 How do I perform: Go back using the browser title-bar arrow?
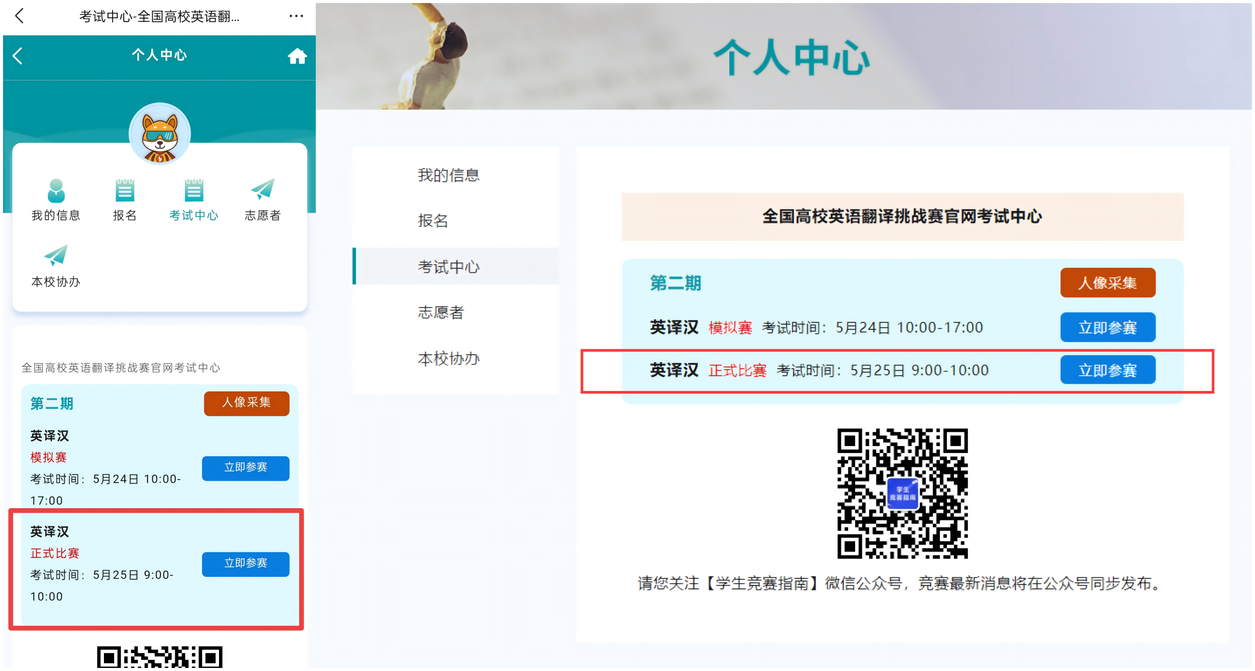coord(19,16)
